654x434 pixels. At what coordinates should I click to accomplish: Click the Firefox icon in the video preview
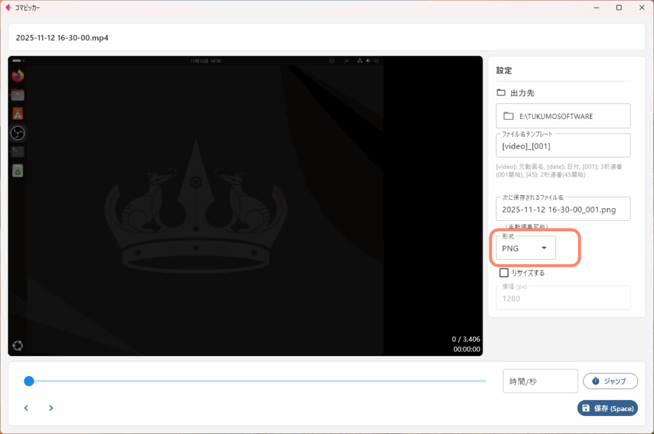pos(18,76)
